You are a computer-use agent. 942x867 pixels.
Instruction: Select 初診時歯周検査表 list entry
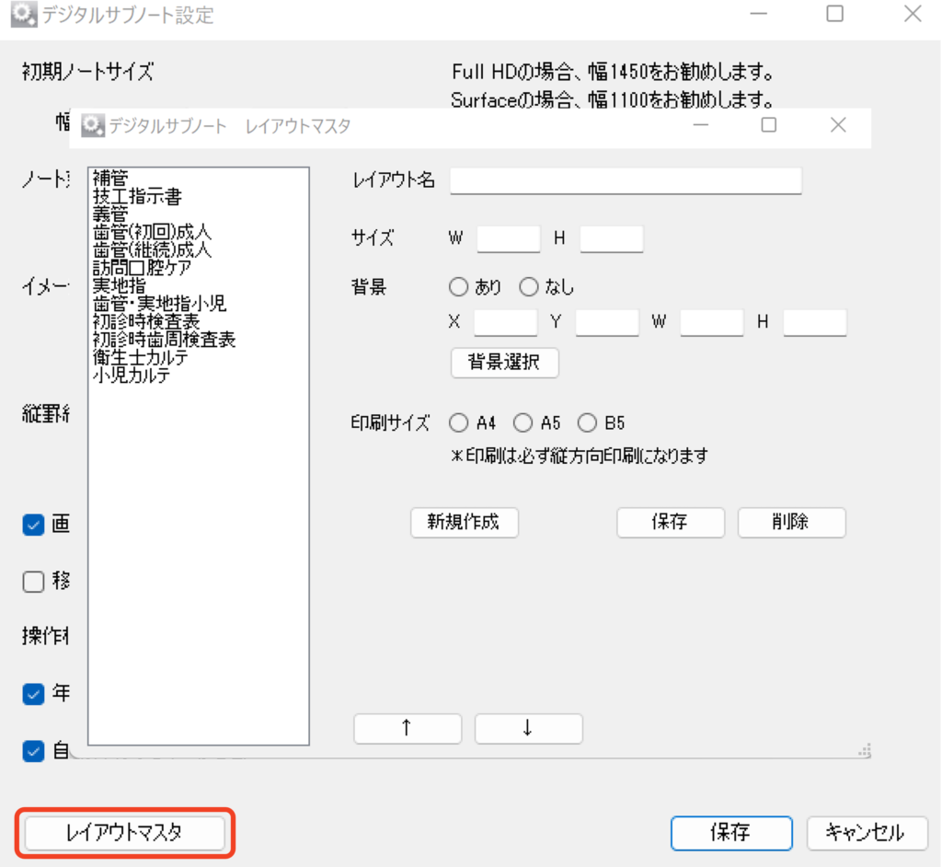(164, 340)
